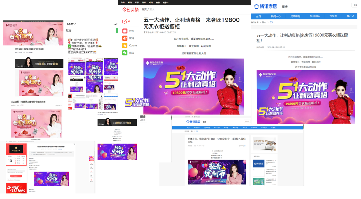Click the 转发 share icon in Toutiao sidebar
Viewport: 361px width, 199px height.
125,31
